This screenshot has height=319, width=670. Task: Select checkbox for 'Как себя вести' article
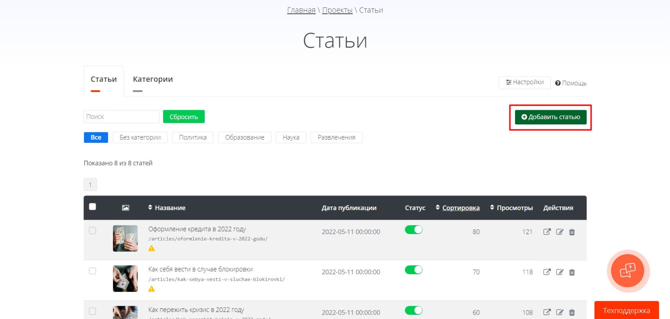(x=92, y=271)
